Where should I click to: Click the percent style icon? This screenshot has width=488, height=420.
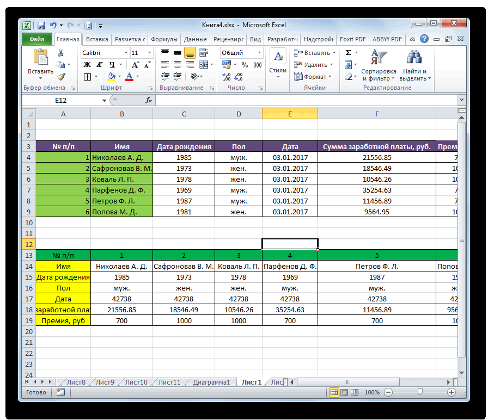244,65
